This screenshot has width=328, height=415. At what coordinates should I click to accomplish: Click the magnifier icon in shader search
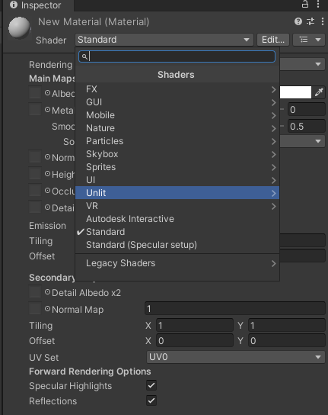coord(84,56)
